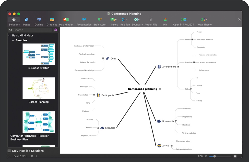Image resolution: width=249 pixels, height=162 pixels.
Task: Open the Boundary dropdown arrow
Action: coord(139,20)
